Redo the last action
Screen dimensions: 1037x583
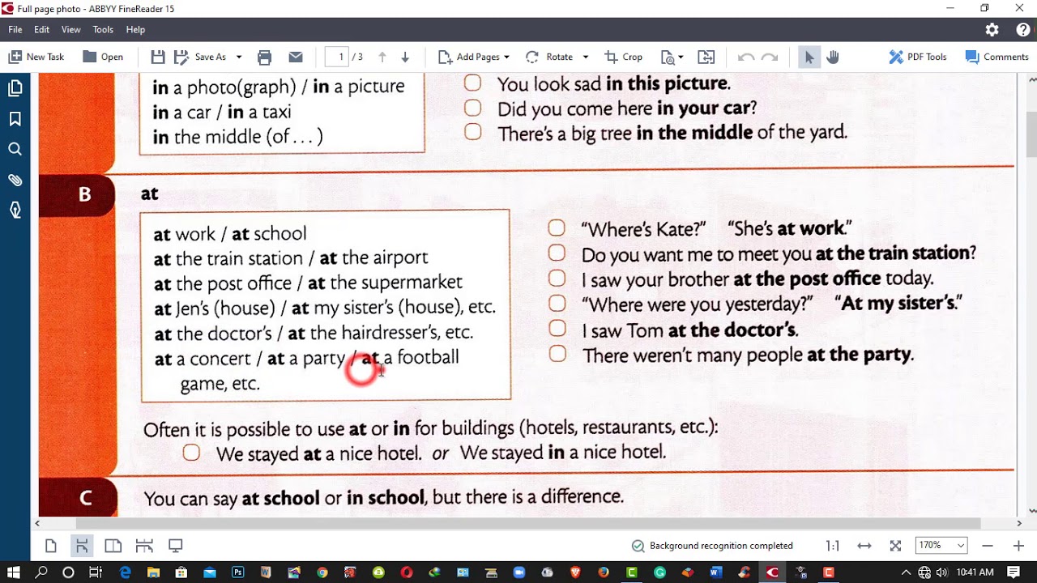click(x=770, y=57)
